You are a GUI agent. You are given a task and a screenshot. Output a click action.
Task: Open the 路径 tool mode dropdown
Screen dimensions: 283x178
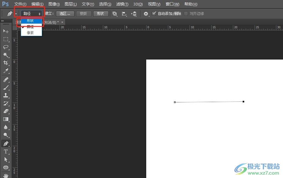coord(32,14)
